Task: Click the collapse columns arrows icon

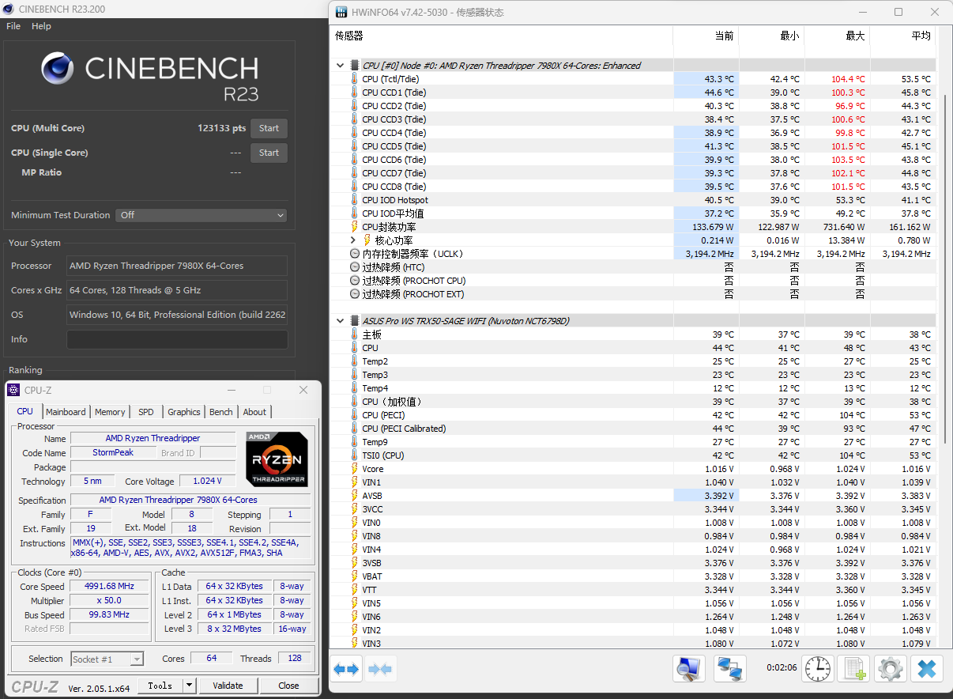Action: tap(380, 670)
